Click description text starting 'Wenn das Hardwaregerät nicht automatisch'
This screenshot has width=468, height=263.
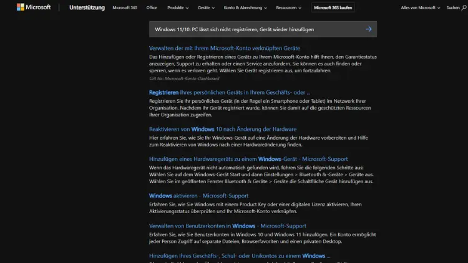point(261,175)
